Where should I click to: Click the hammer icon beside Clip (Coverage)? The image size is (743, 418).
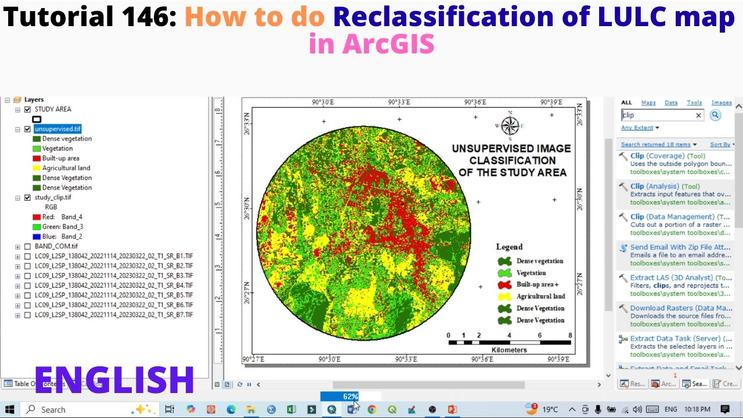point(623,156)
